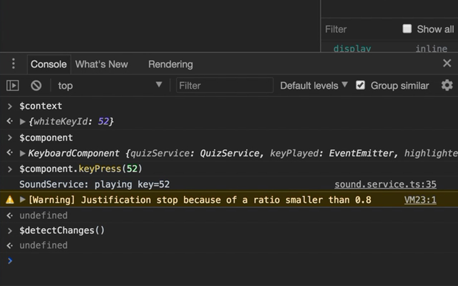Click the yellow warning triangle icon
This screenshot has height=286, width=458.
point(10,199)
